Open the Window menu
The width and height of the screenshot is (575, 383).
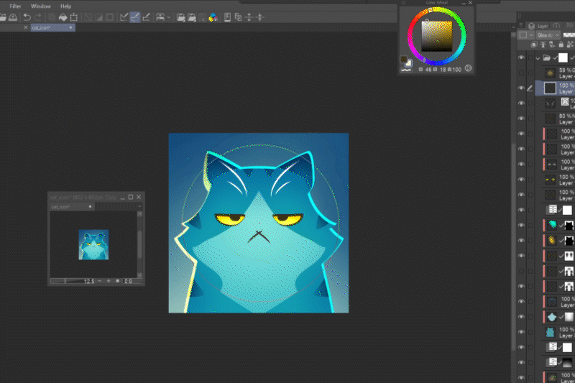coord(41,6)
